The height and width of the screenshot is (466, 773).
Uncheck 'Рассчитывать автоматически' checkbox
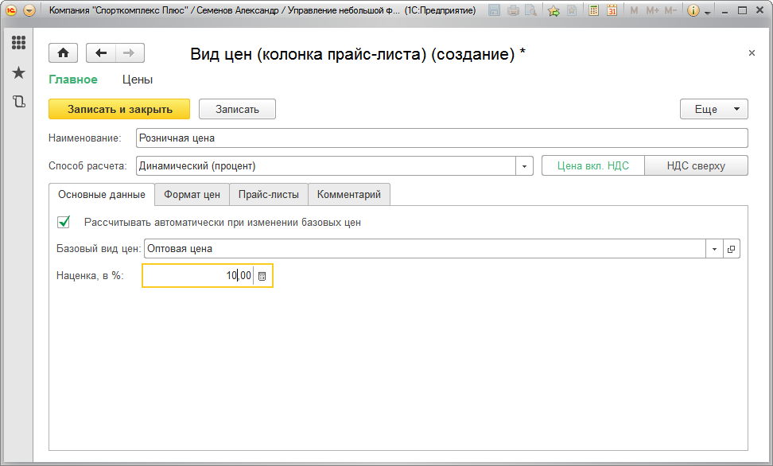[x=64, y=222]
